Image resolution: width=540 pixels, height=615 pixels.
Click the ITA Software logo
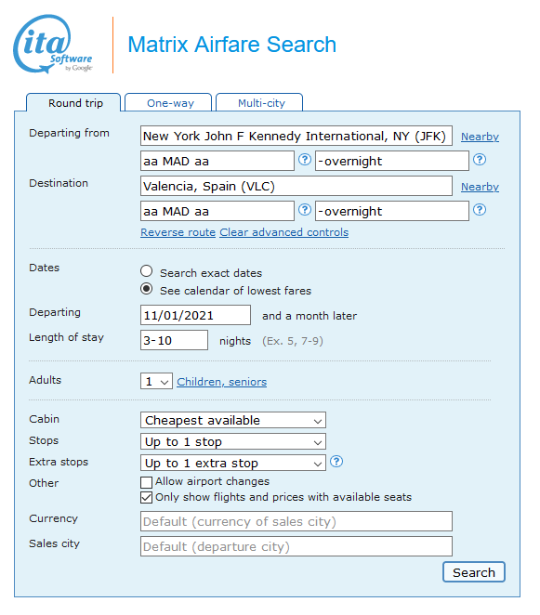pyautogui.click(x=53, y=44)
